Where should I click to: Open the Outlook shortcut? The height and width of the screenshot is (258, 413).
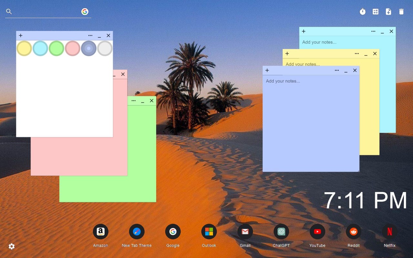[x=209, y=232]
